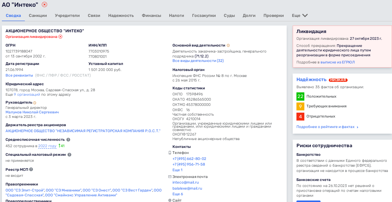Click activity code (71.12.2)
Screen dimensions: 392x202
click(x=202, y=56)
